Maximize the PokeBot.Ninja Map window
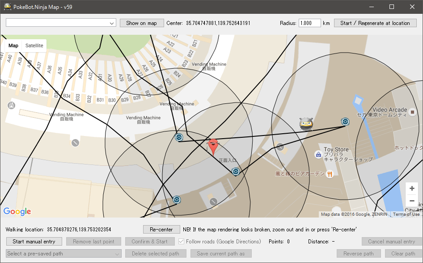This screenshot has width=423, height=263. click(x=392, y=7)
